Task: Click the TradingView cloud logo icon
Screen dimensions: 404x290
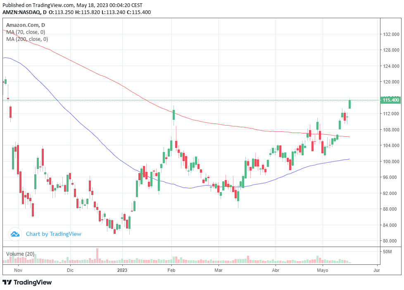Action: point(15,234)
